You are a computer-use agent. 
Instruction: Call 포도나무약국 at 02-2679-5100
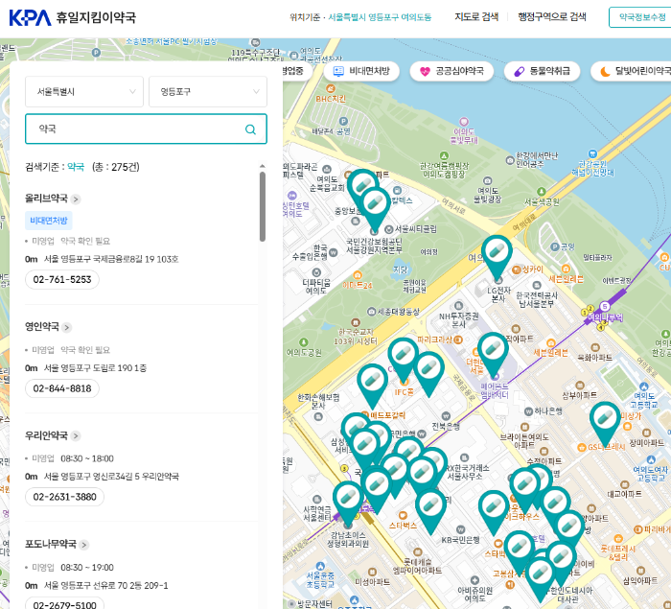pos(64,603)
